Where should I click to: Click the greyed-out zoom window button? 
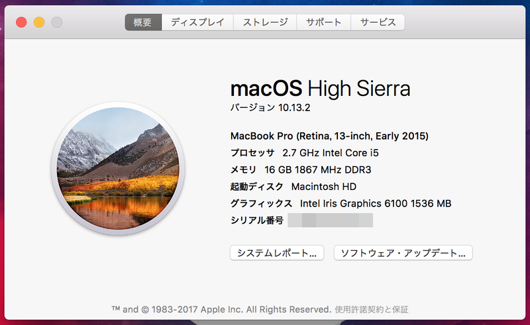[x=57, y=23]
